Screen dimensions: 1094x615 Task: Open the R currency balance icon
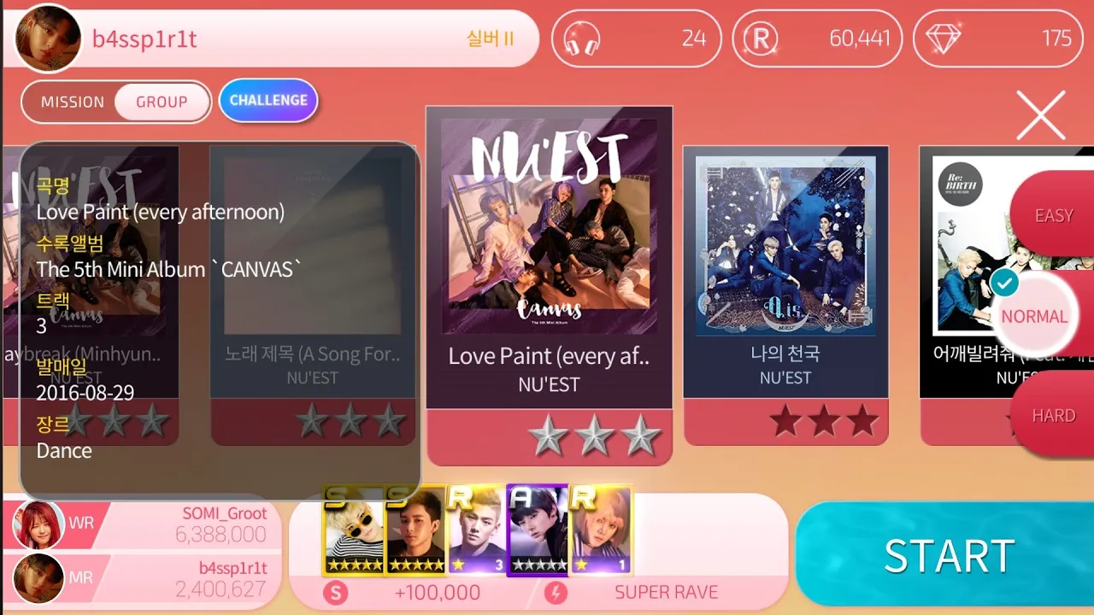pos(762,38)
